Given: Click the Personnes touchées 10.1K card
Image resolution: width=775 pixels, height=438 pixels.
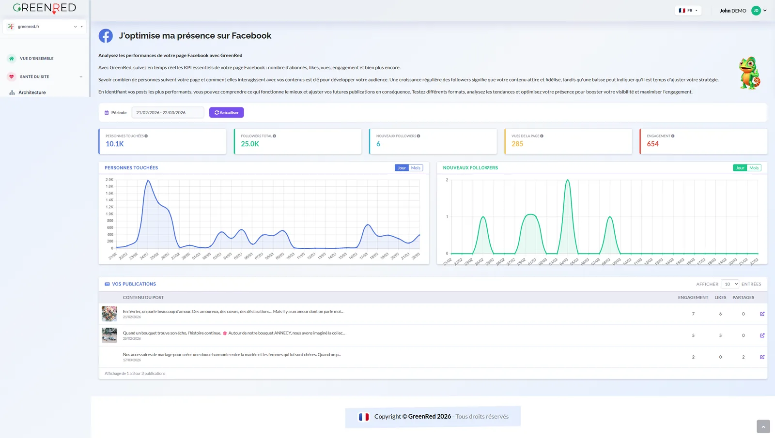Looking at the screenshot, I should (162, 141).
